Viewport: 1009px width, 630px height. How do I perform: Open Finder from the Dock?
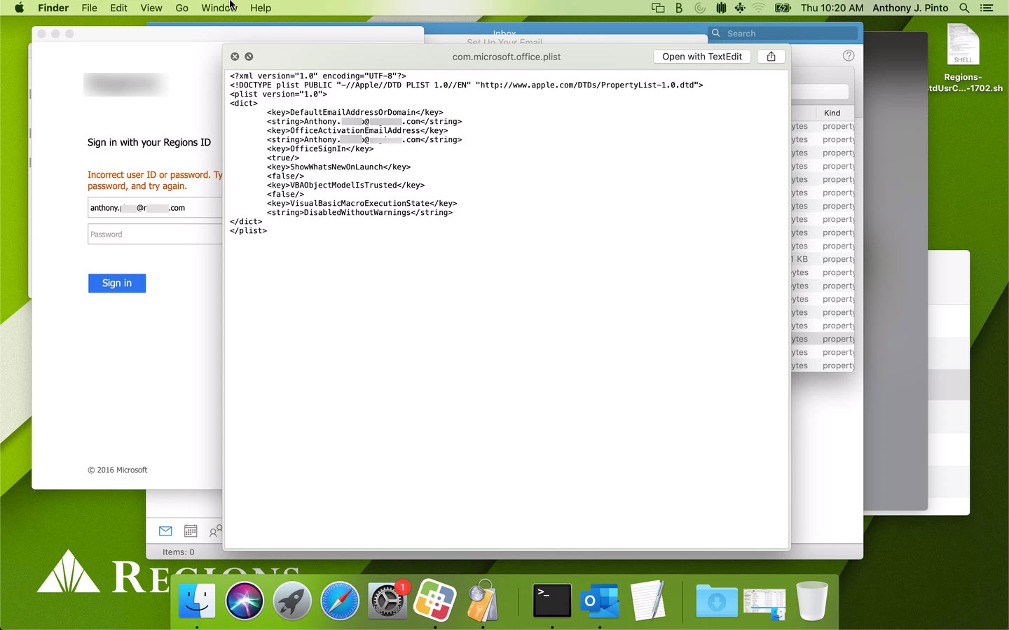[x=197, y=601]
